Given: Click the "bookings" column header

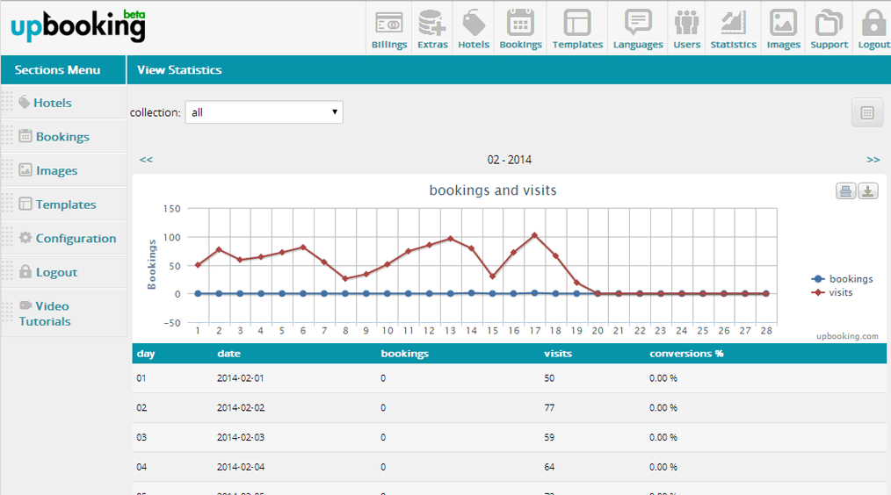Looking at the screenshot, I should coord(404,354).
